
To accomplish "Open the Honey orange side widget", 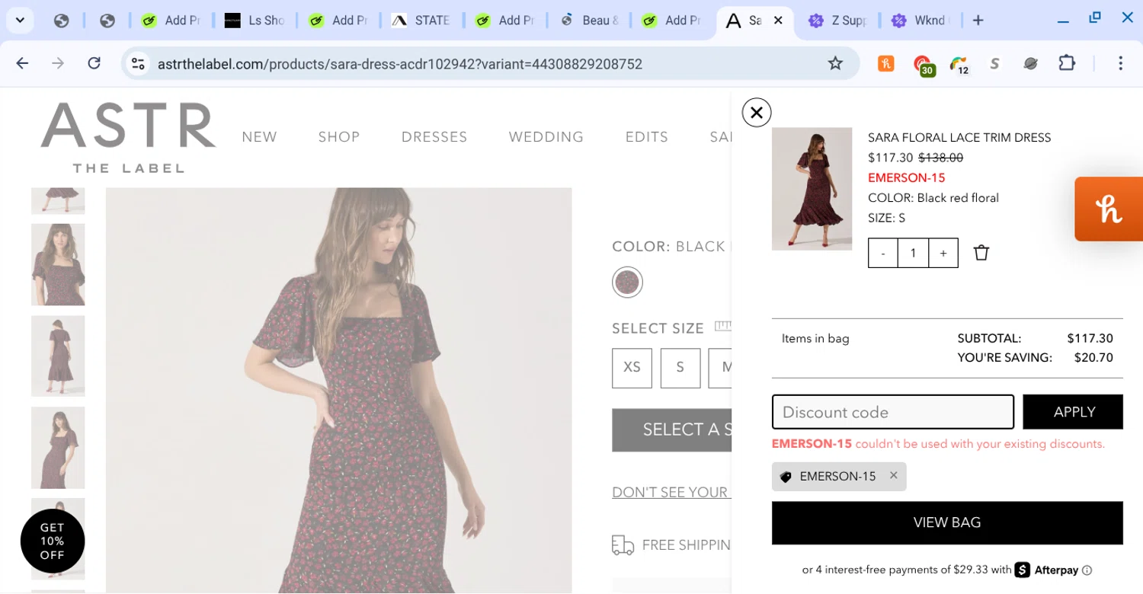I will pyautogui.click(x=1109, y=209).
